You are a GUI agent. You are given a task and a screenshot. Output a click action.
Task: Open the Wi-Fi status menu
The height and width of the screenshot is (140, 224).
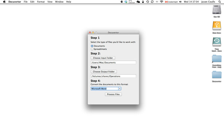[x=162, y=2]
